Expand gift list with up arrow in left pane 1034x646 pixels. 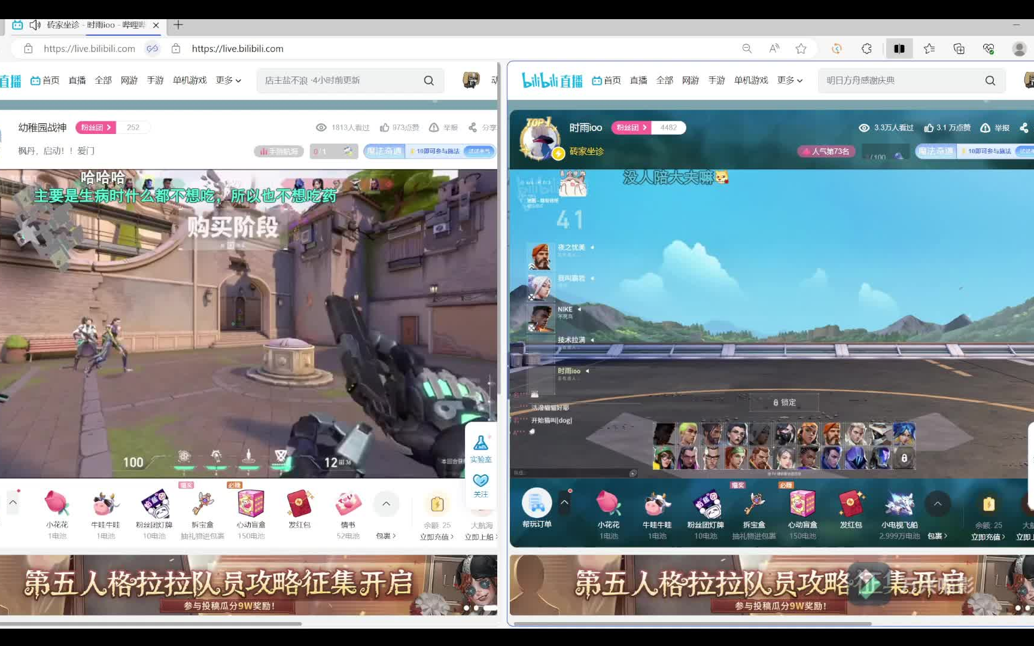[x=386, y=504]
